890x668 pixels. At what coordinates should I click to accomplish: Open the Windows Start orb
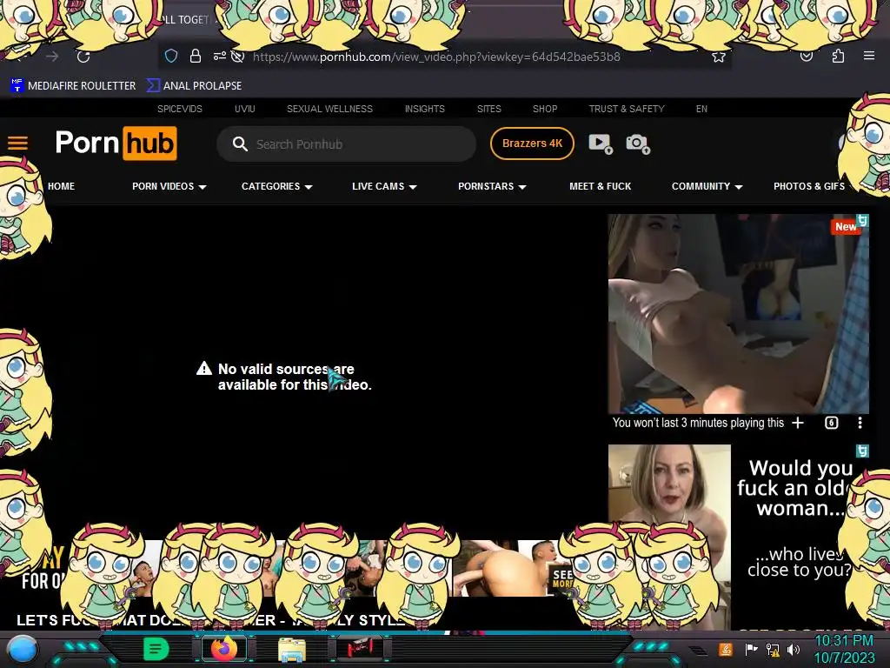tap(22, 649)
